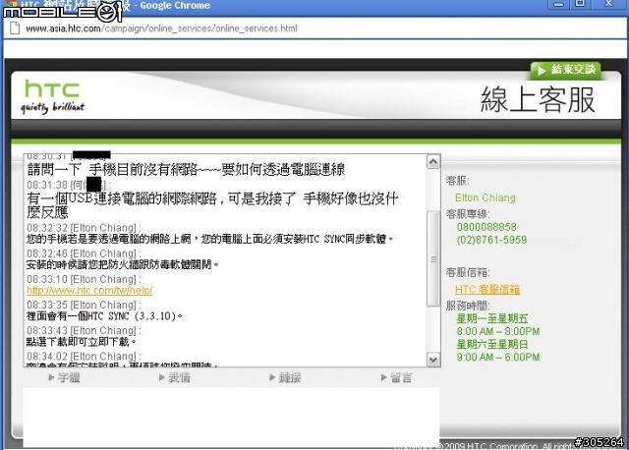Open the http://www.htc.com/tw/help/ link

pyautogui.click(x=89, y=290)
